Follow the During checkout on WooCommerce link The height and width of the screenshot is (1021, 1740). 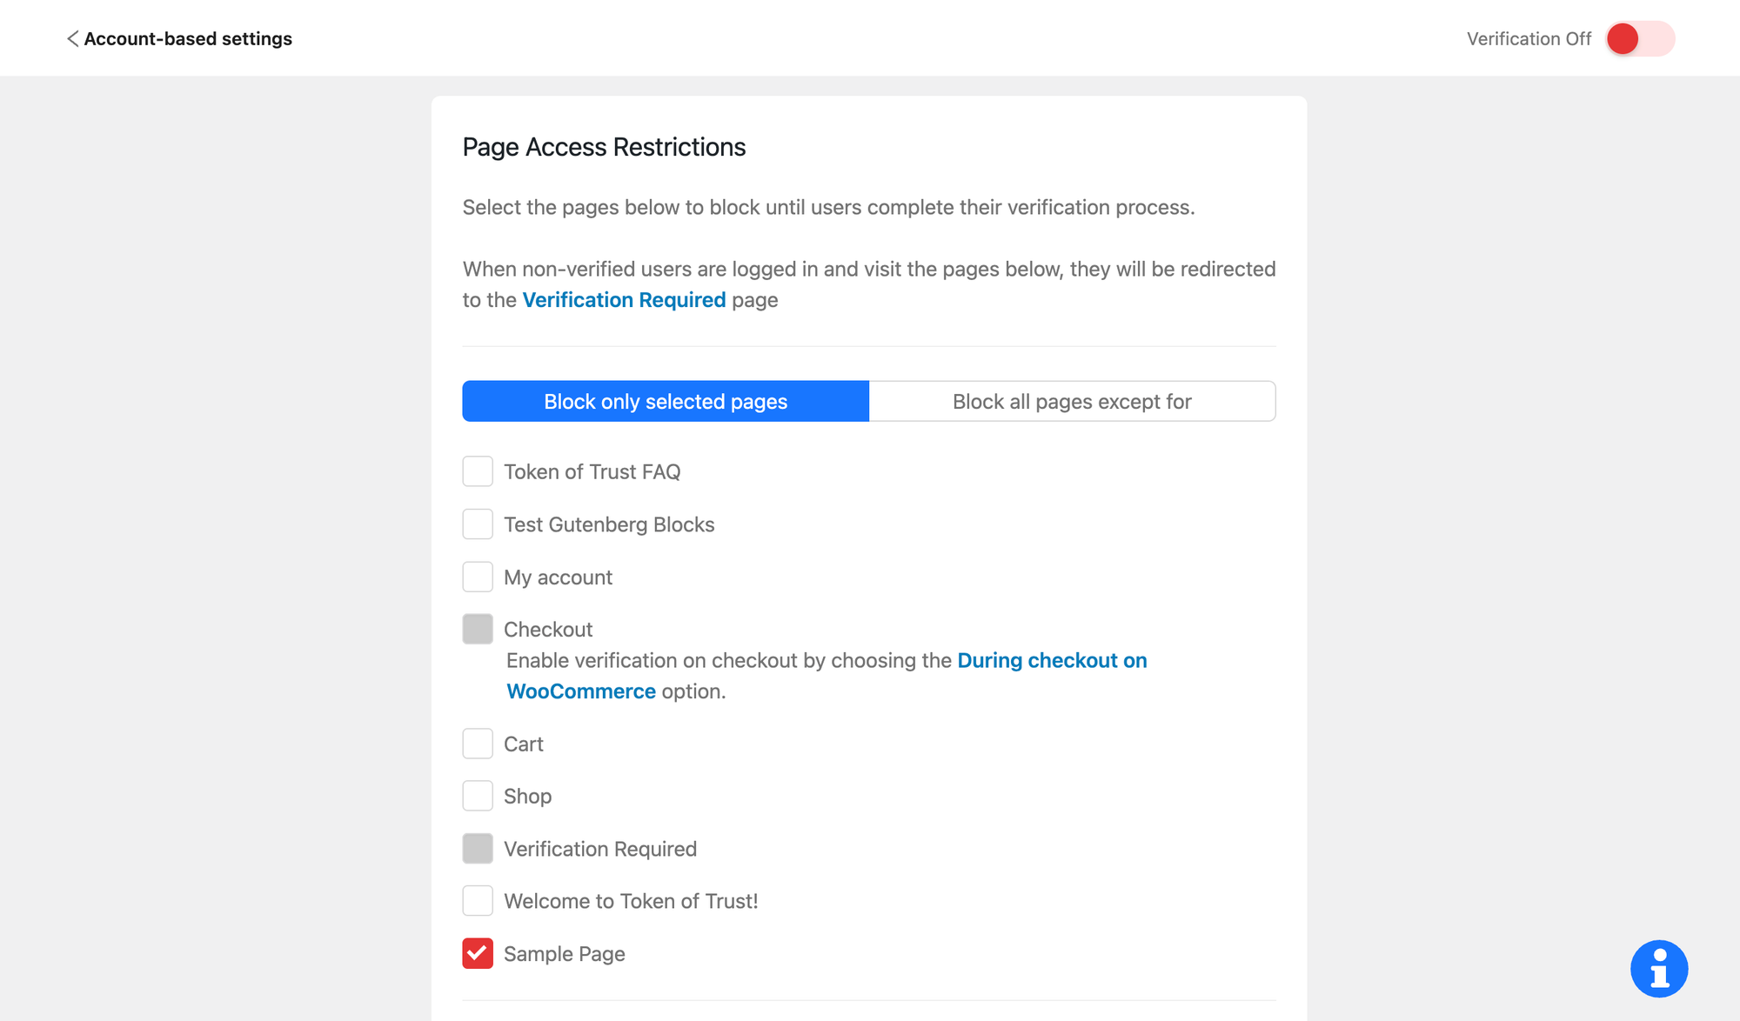click(x=1052, y=661)
